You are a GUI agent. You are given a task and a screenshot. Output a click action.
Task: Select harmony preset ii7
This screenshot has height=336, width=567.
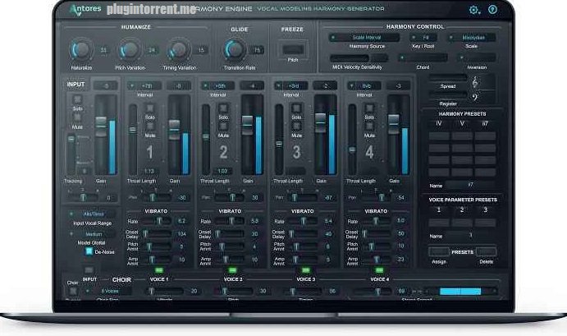[x=485, y=123]
